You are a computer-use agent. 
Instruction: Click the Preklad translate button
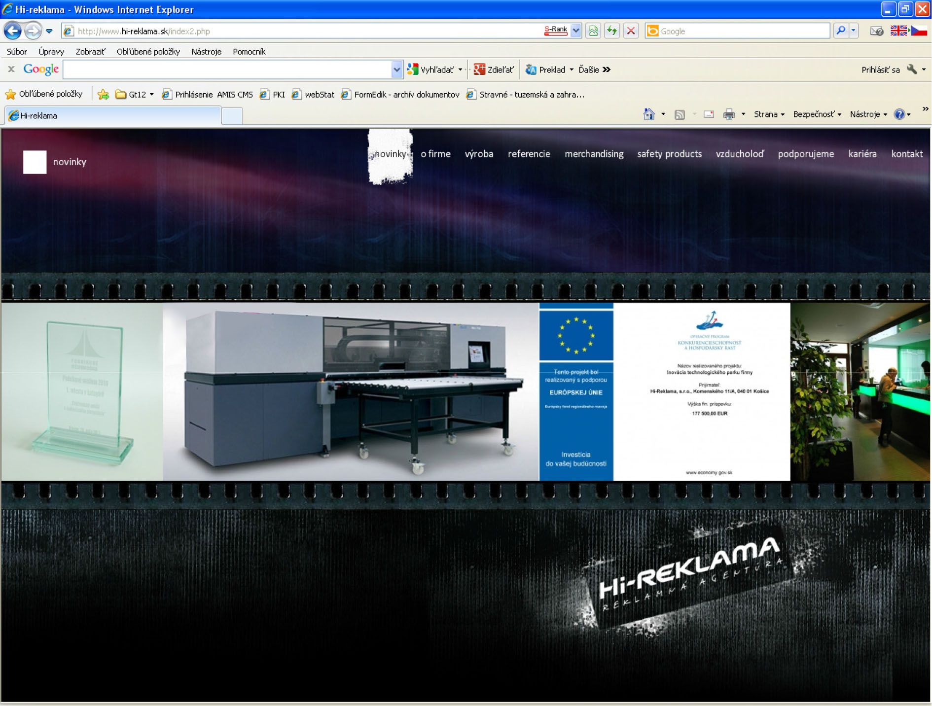tap(545, 70)
